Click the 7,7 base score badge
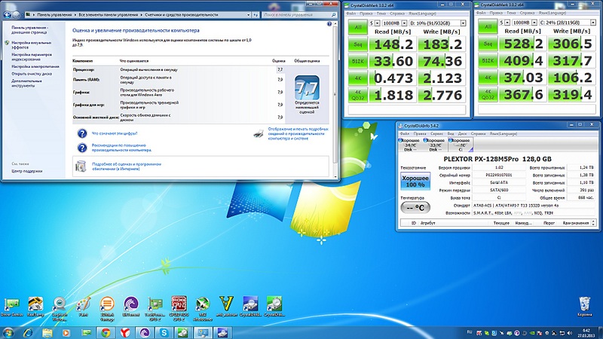Image resolution: width=603 pixels, height=339 pixels. [307, 88]
